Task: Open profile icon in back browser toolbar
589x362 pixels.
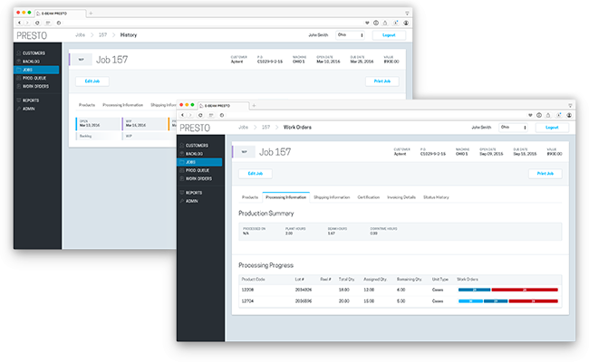Action: (x=406, y=23)
